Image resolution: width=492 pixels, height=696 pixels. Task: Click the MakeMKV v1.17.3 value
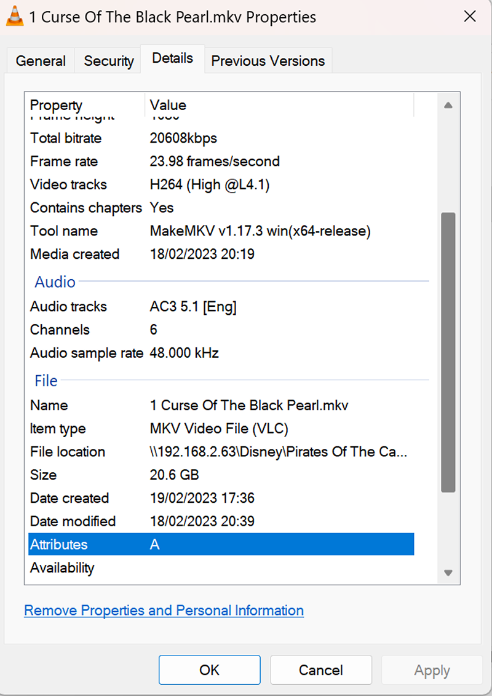(260, 231)
